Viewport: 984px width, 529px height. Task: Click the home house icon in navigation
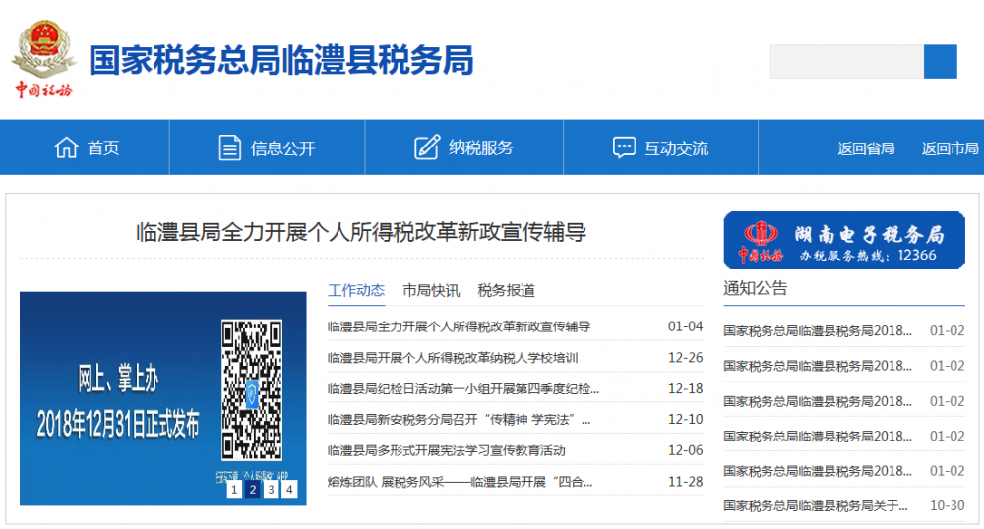click(66, 147)
